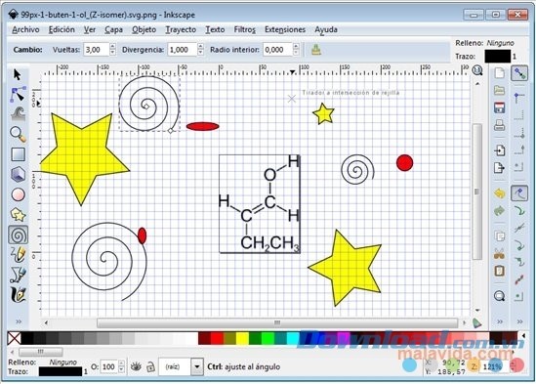Screen dimensions: 536x384
Task: Open the Filtros menu
Action: pyautogui.click(x=245, y=29)
